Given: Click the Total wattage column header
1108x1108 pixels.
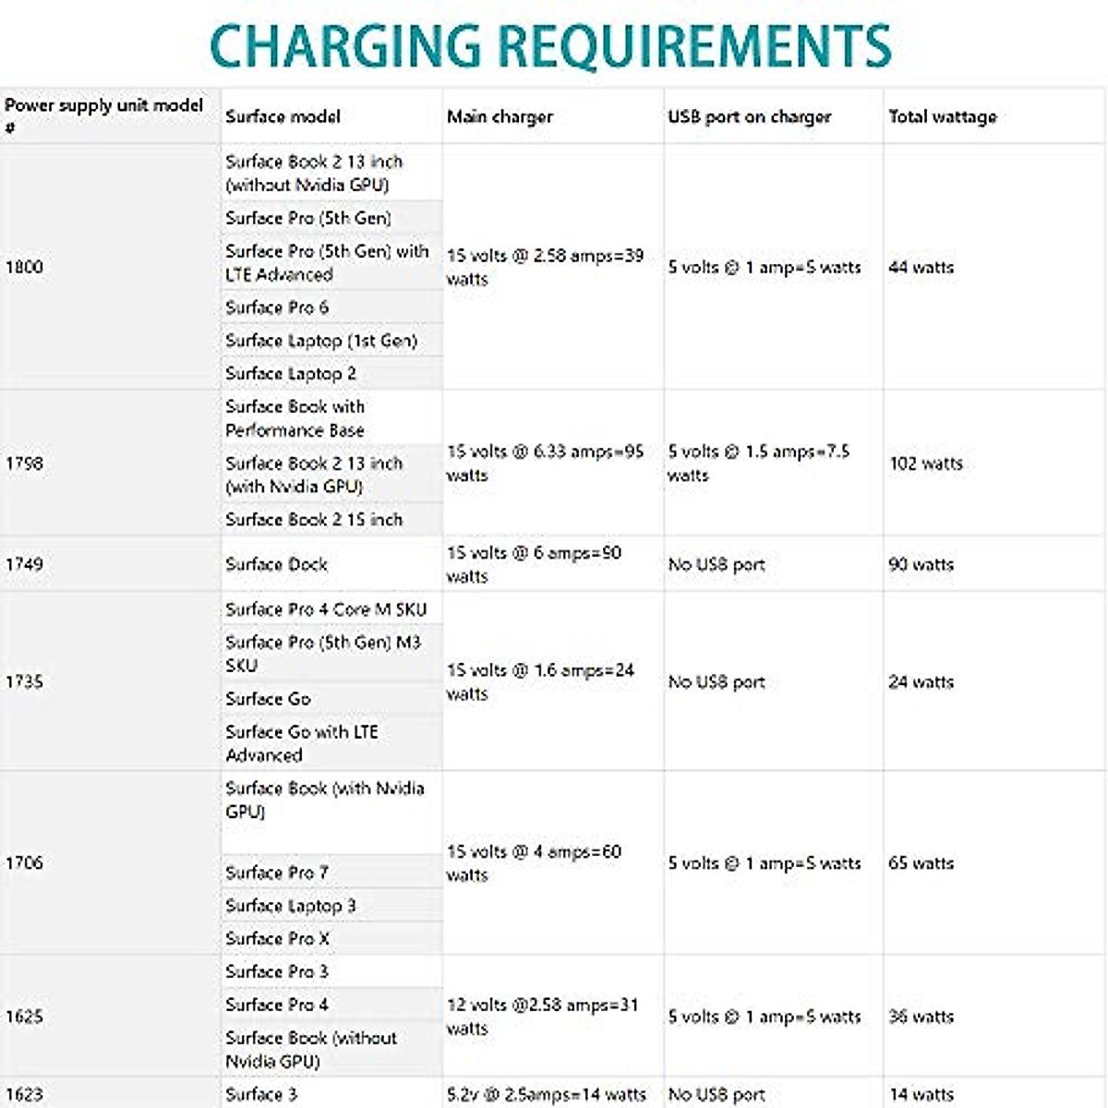Looking at the screenshot, I should pos(942,116).
